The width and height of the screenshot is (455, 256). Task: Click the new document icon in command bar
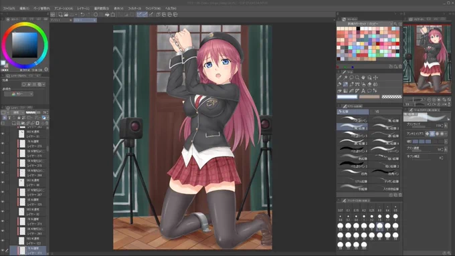(x=60, y=15)
